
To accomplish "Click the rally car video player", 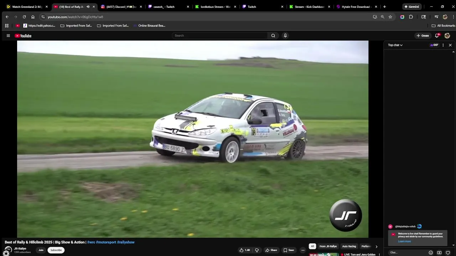I will (193, 139).
